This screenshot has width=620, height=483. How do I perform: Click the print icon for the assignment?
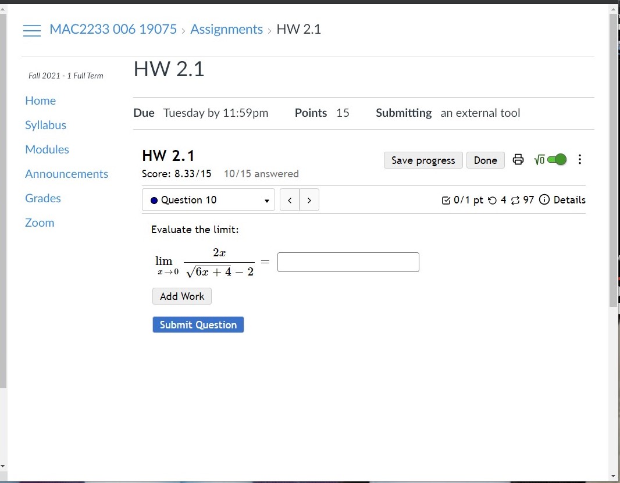[x=518, y=159]
